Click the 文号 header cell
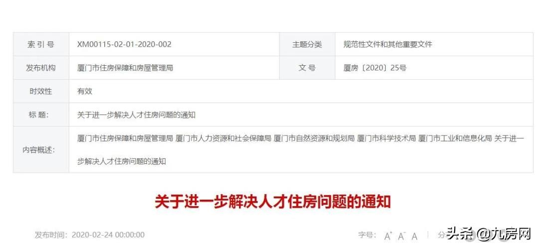The image size is (539, 248). 307,68
